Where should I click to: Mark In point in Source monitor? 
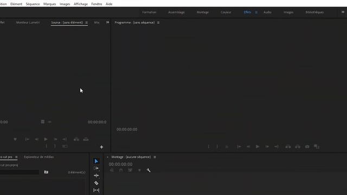pyautogui.click(x=46, y=146)
